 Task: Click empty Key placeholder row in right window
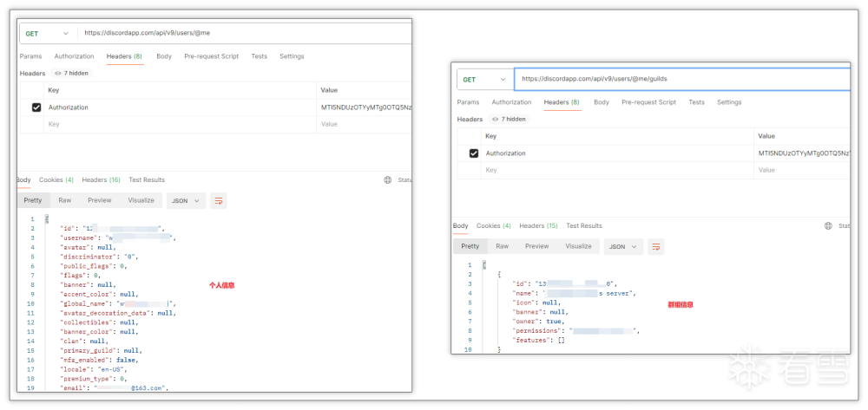click(x=617, y=170)
